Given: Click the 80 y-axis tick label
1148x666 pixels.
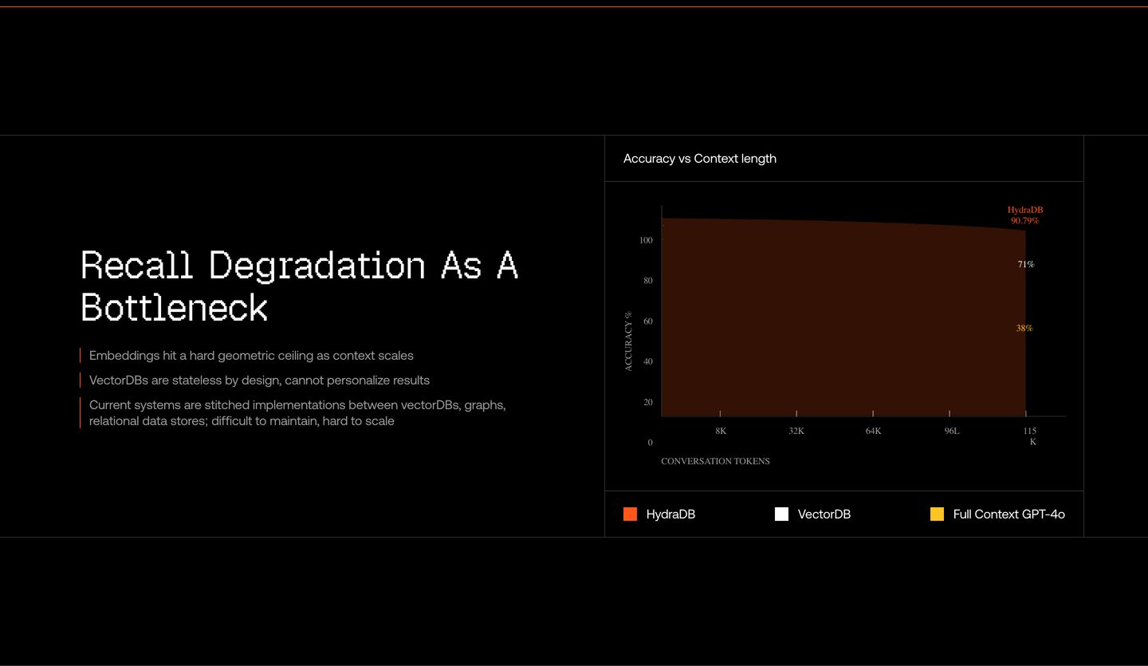Looking at the screenshot, I should [648, 281].
